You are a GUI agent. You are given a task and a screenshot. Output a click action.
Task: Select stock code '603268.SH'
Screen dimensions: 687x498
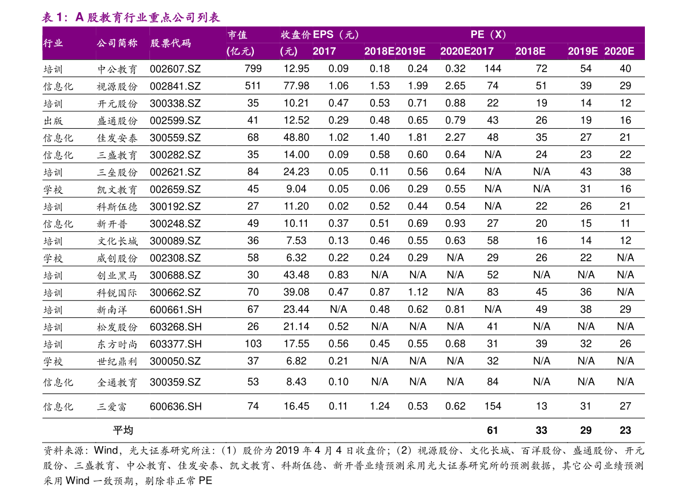176,327
